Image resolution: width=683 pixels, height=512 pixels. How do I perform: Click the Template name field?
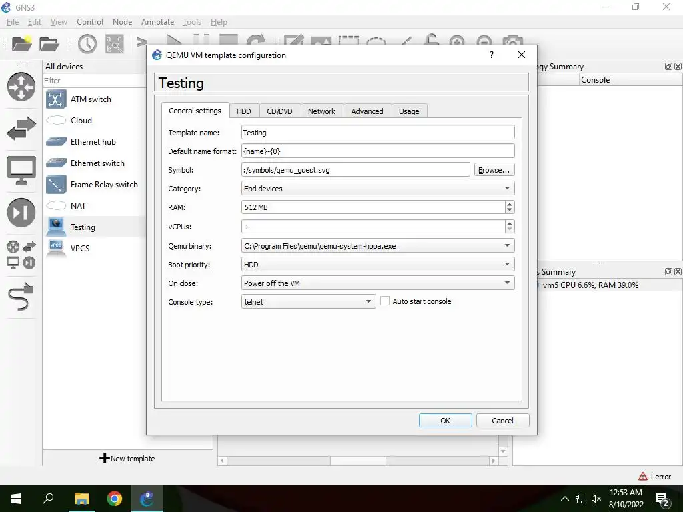[x=378, y=133]
